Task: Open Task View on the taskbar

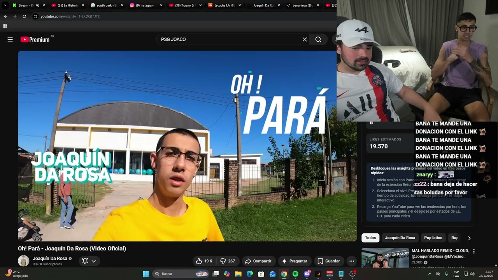Action: click(216, 274)
